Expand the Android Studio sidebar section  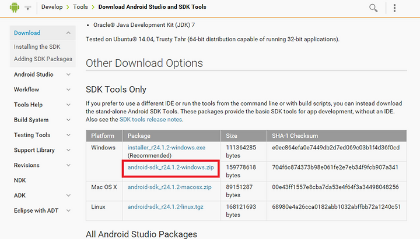[68, 74]
